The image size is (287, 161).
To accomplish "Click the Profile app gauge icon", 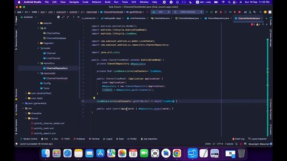I will [x=230, y=12].
